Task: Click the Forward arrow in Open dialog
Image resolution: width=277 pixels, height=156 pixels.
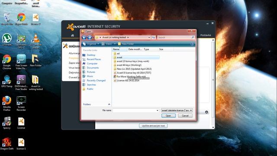Action: pyautogui.click(x=90, y=37)
